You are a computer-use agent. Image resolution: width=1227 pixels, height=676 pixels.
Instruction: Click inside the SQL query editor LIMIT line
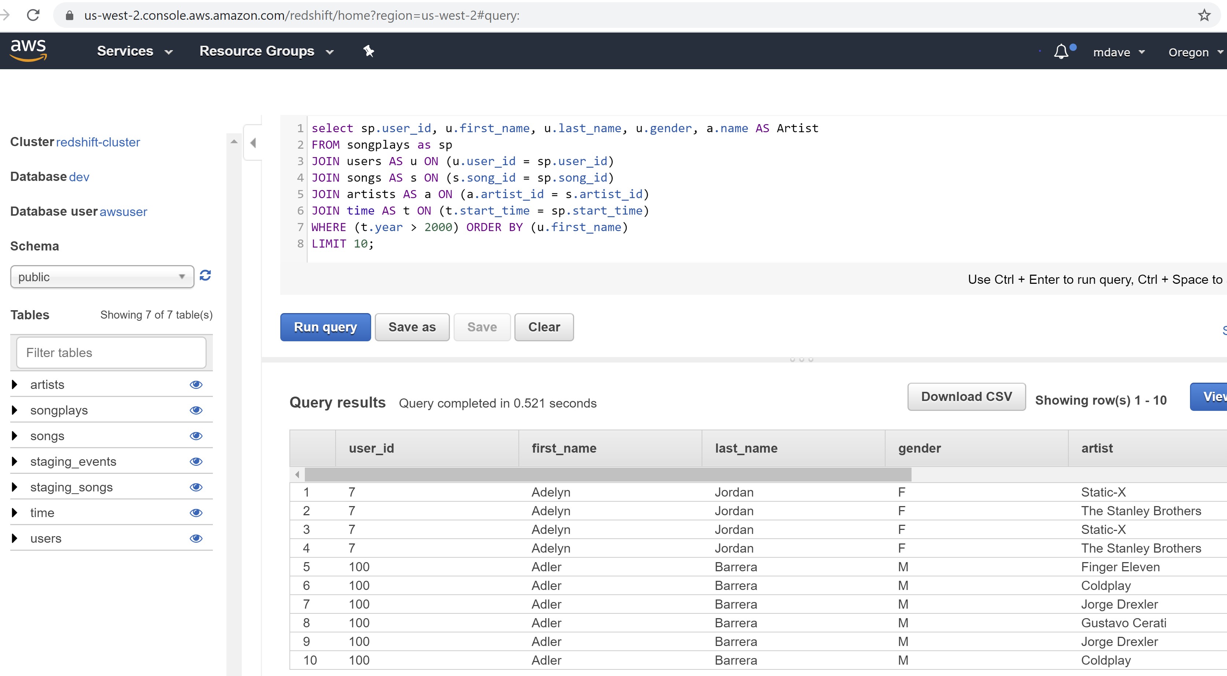click(x=343, y=244)
